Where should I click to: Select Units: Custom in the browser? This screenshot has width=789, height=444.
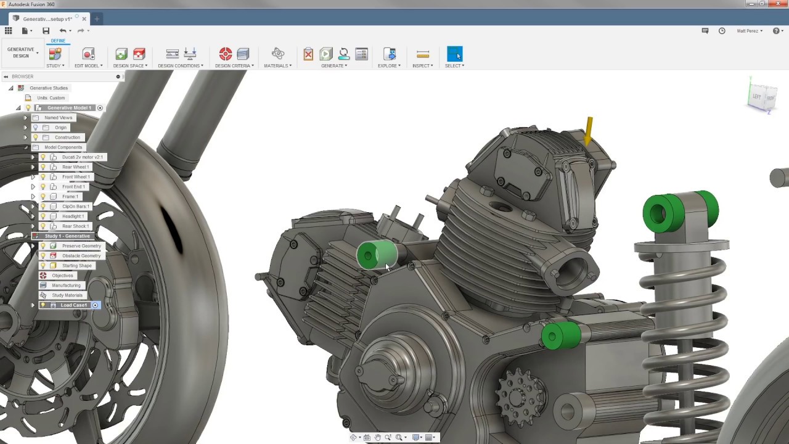[x=51, y=98]
